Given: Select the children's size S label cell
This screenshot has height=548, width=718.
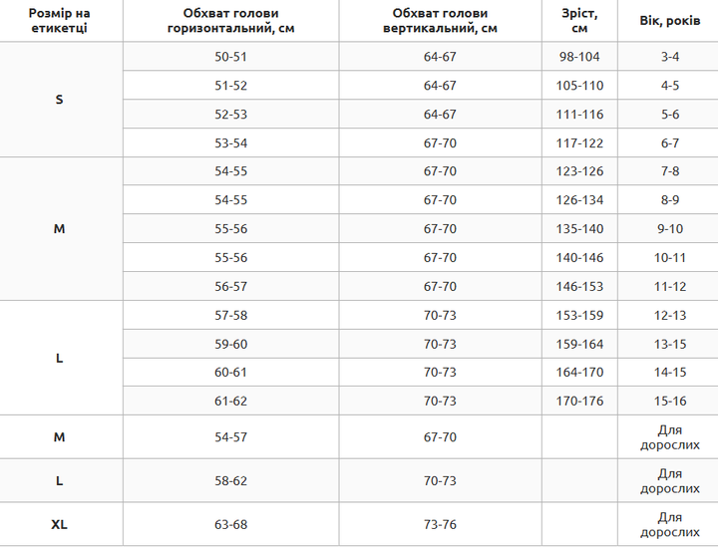Looking at the screenshot, I should pos(61,100).
